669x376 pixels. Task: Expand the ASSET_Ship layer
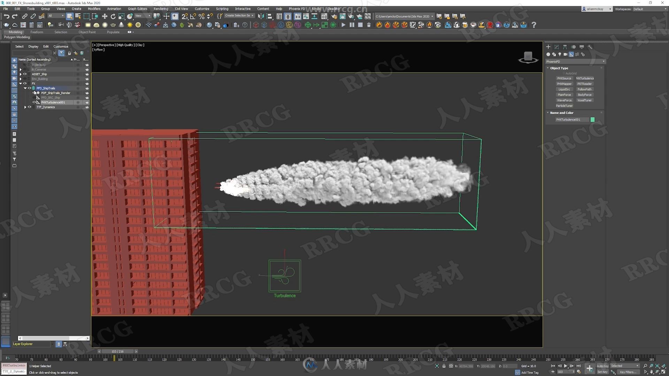click(21, 74)
